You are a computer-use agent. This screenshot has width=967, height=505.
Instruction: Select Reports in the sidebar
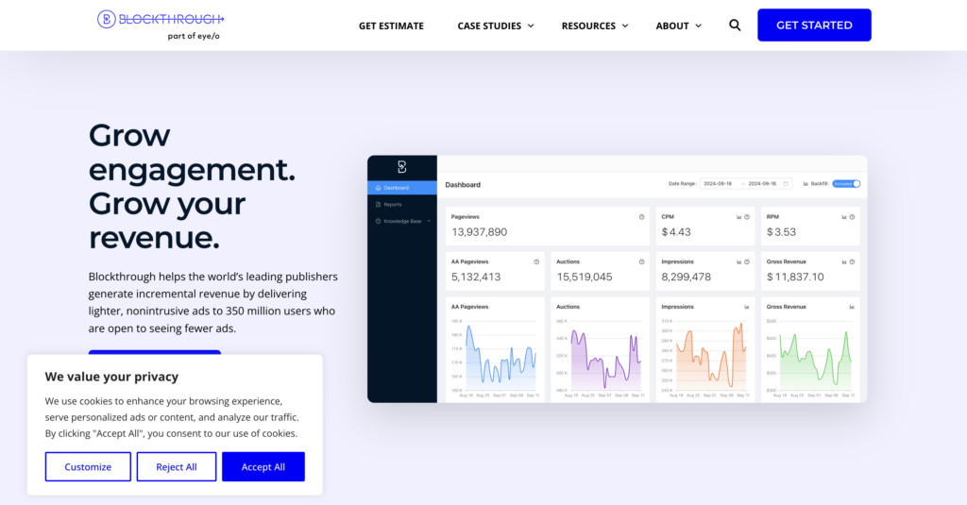(402, 204)
